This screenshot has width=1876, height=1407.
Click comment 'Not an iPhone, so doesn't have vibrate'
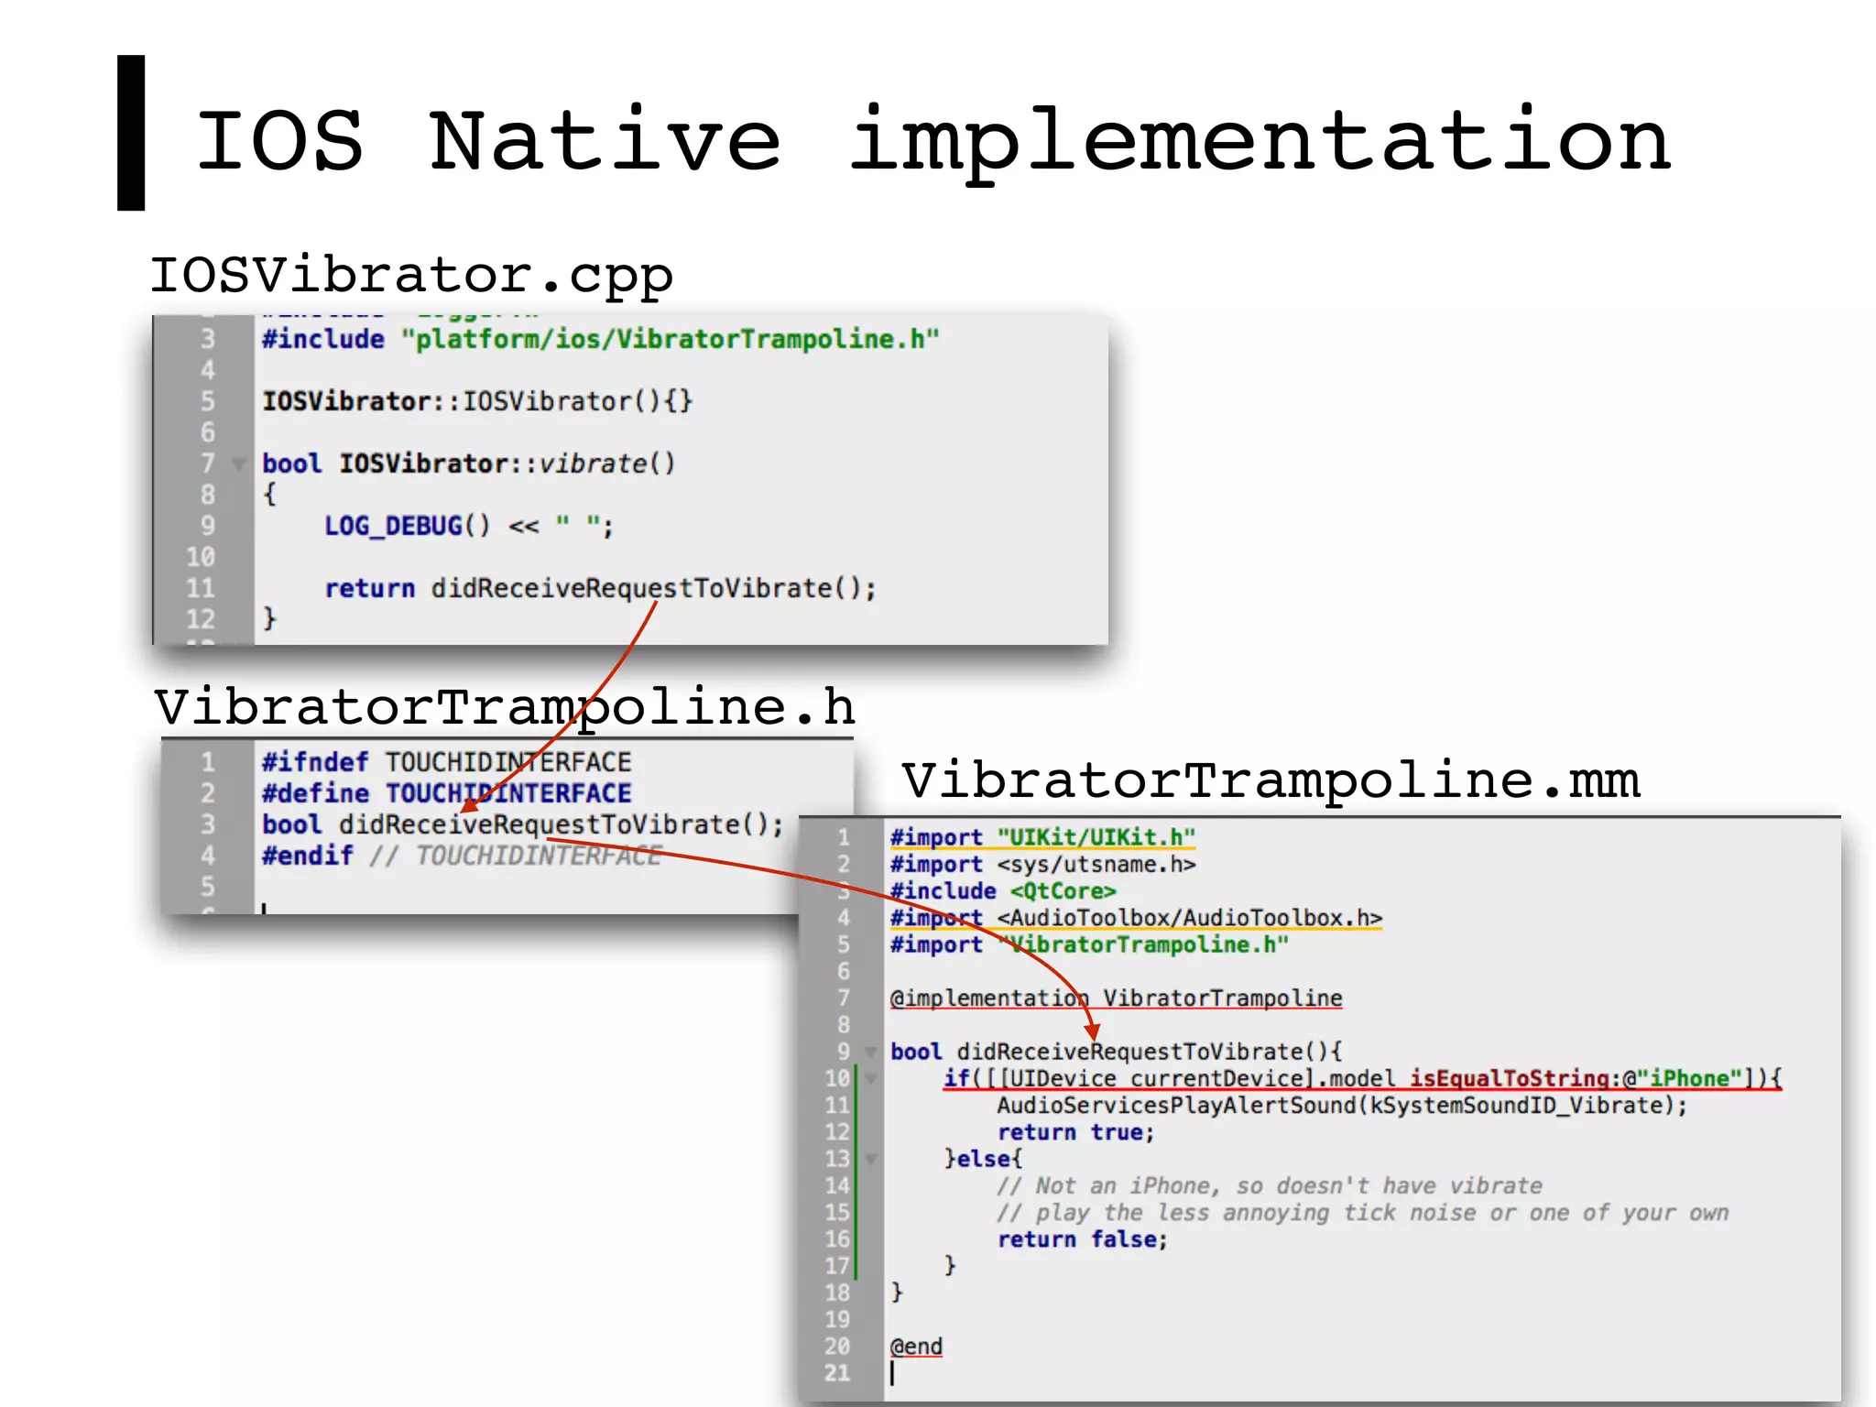[1270, 1185]
